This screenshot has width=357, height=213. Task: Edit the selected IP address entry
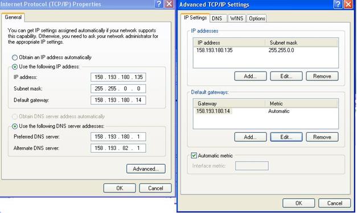[x=286, y=76]
